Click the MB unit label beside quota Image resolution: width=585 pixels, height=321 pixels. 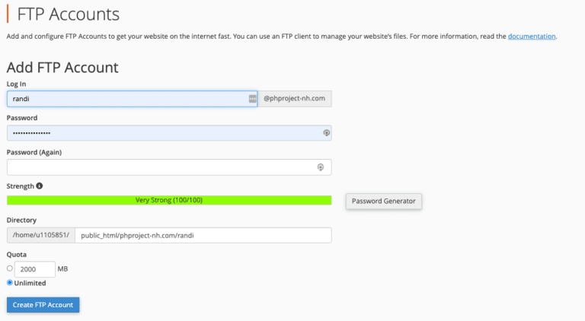62,269
